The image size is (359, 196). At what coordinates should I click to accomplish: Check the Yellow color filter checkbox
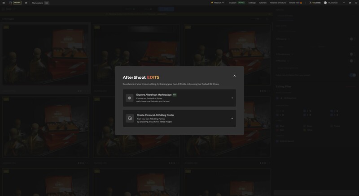click(305, 130)
